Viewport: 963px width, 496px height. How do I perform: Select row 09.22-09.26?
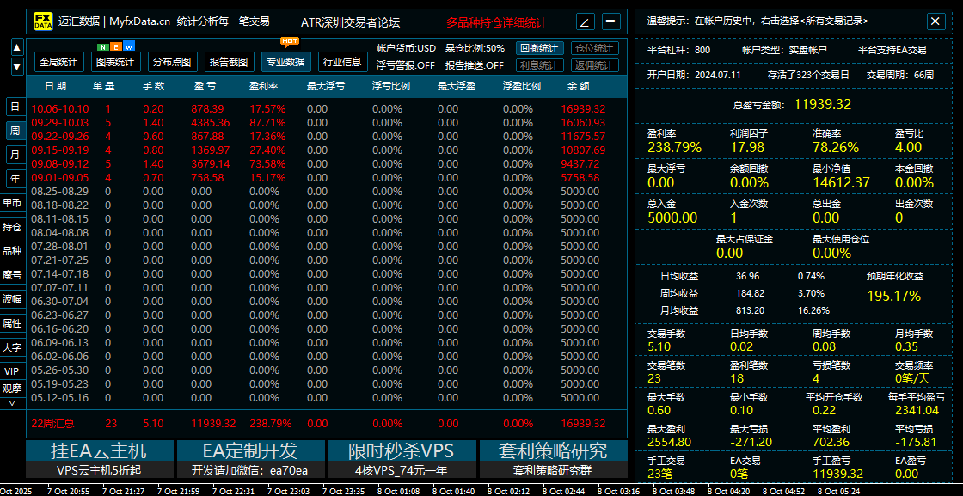click(326, 137)
